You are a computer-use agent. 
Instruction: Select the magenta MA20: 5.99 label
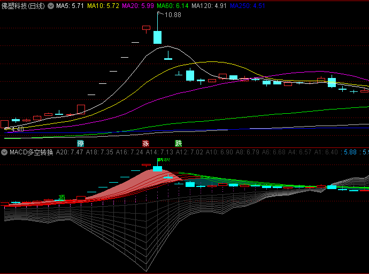tap(138, 6)
